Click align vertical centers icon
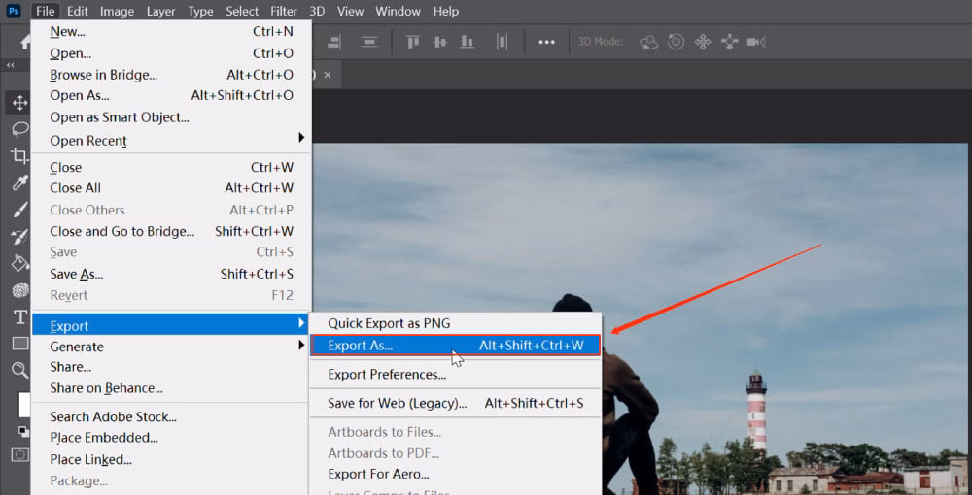This screenshot has width=972, height=495. tap(440, 42)
